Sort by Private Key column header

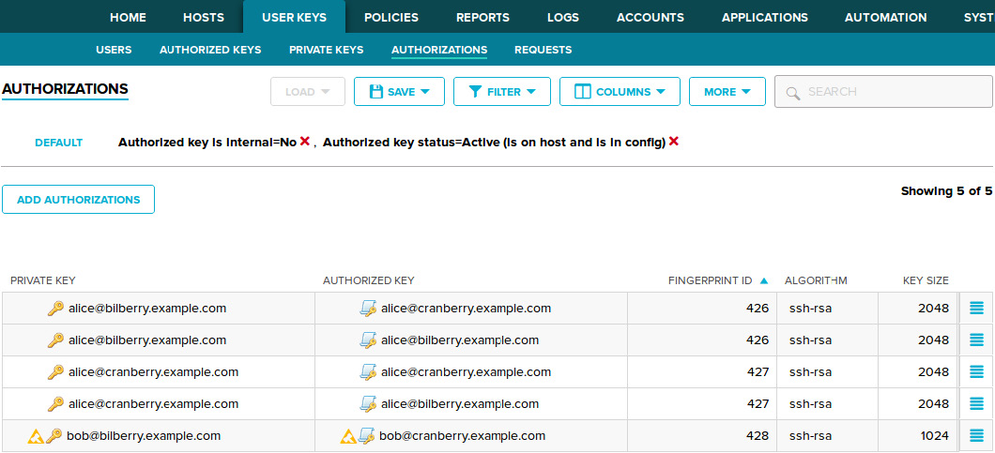pyautogui.click(x=43, y=280)
